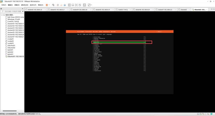Select CentOS 7 64 位 in the library
Image resolution: width=215 pixels, height=116 pixels.
13,21
